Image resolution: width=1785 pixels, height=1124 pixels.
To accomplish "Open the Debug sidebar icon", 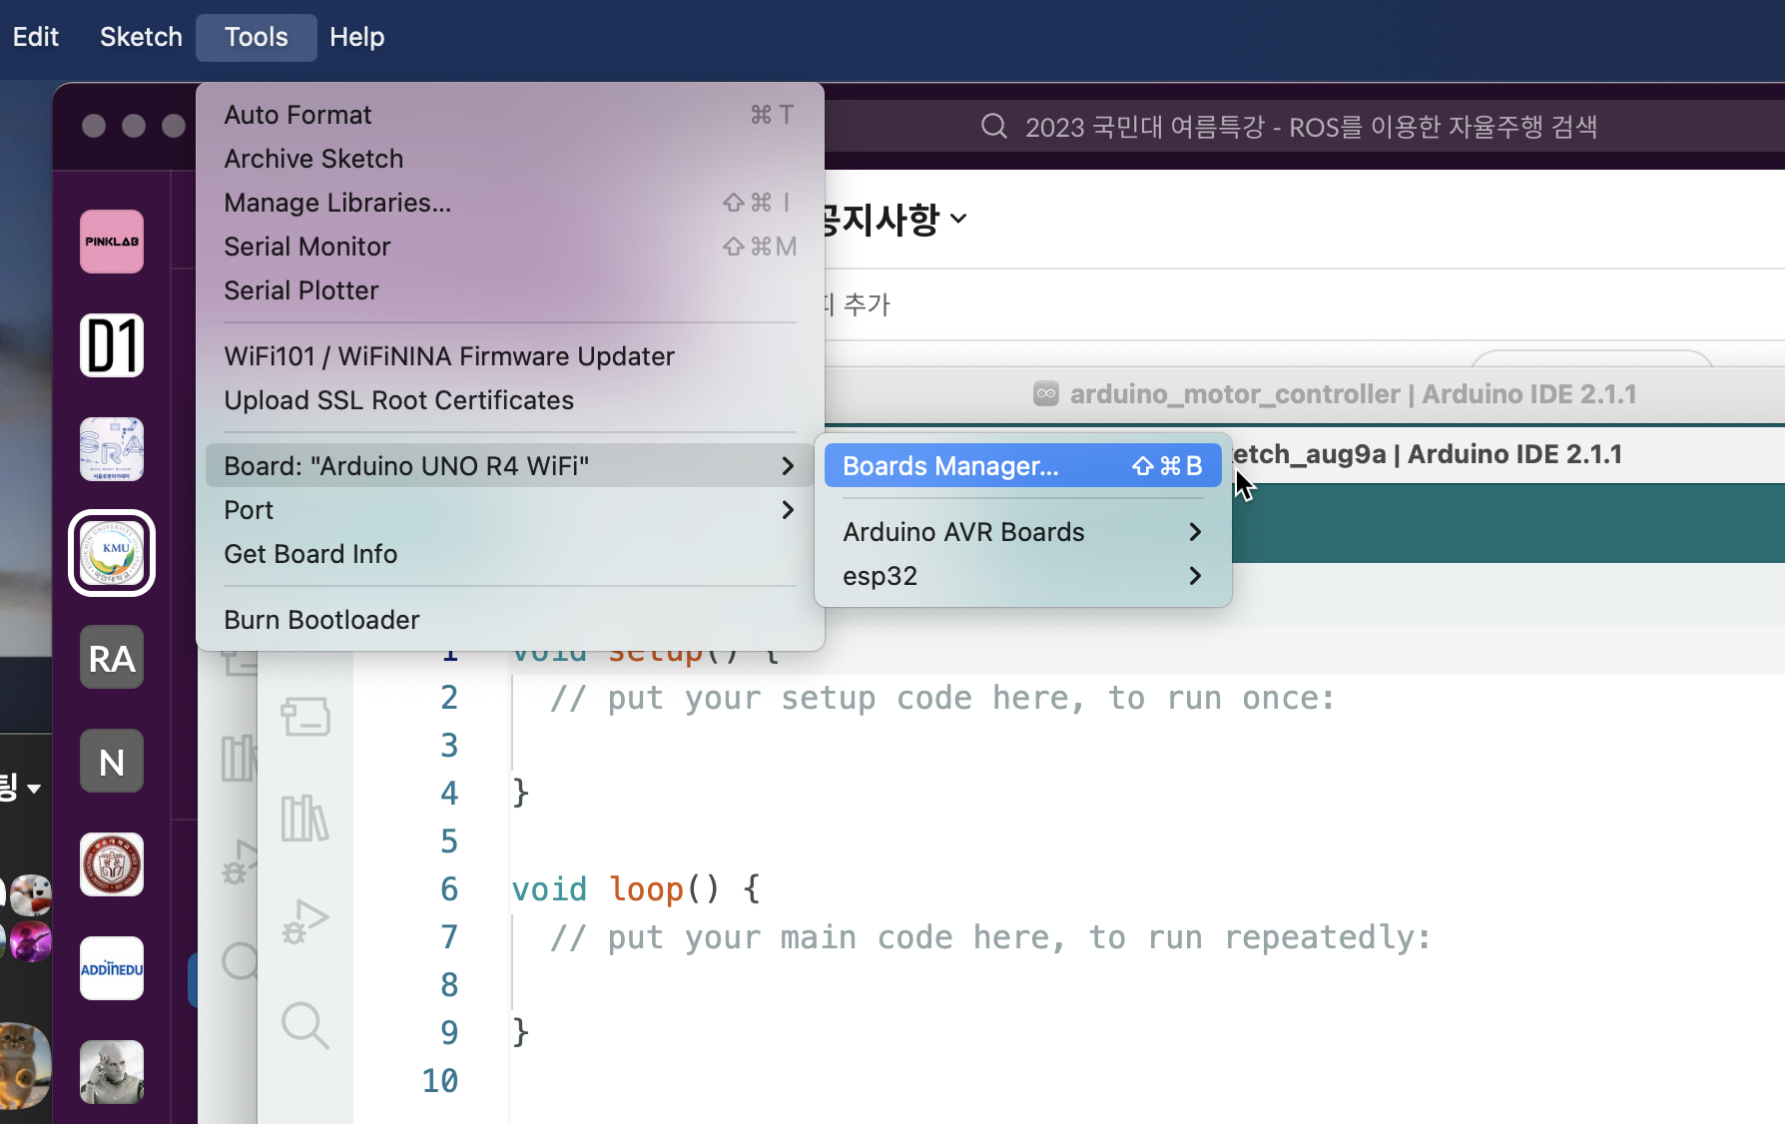I will [305, 922].
